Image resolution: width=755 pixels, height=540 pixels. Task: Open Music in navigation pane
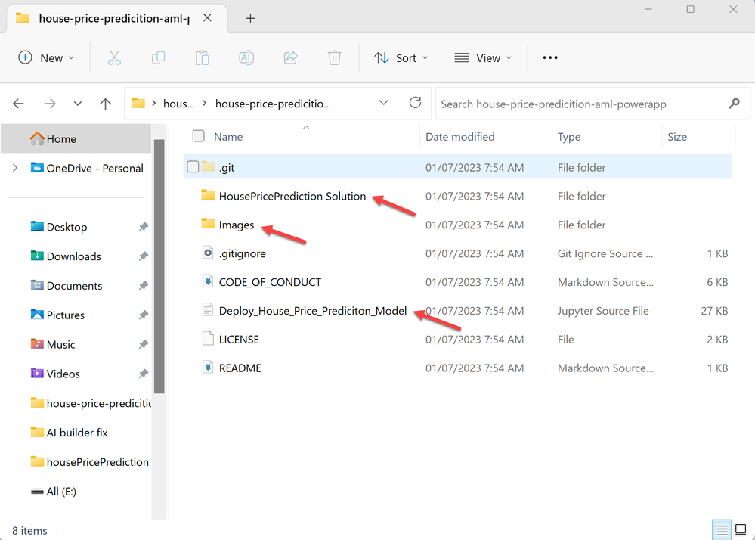pos(60,344)
